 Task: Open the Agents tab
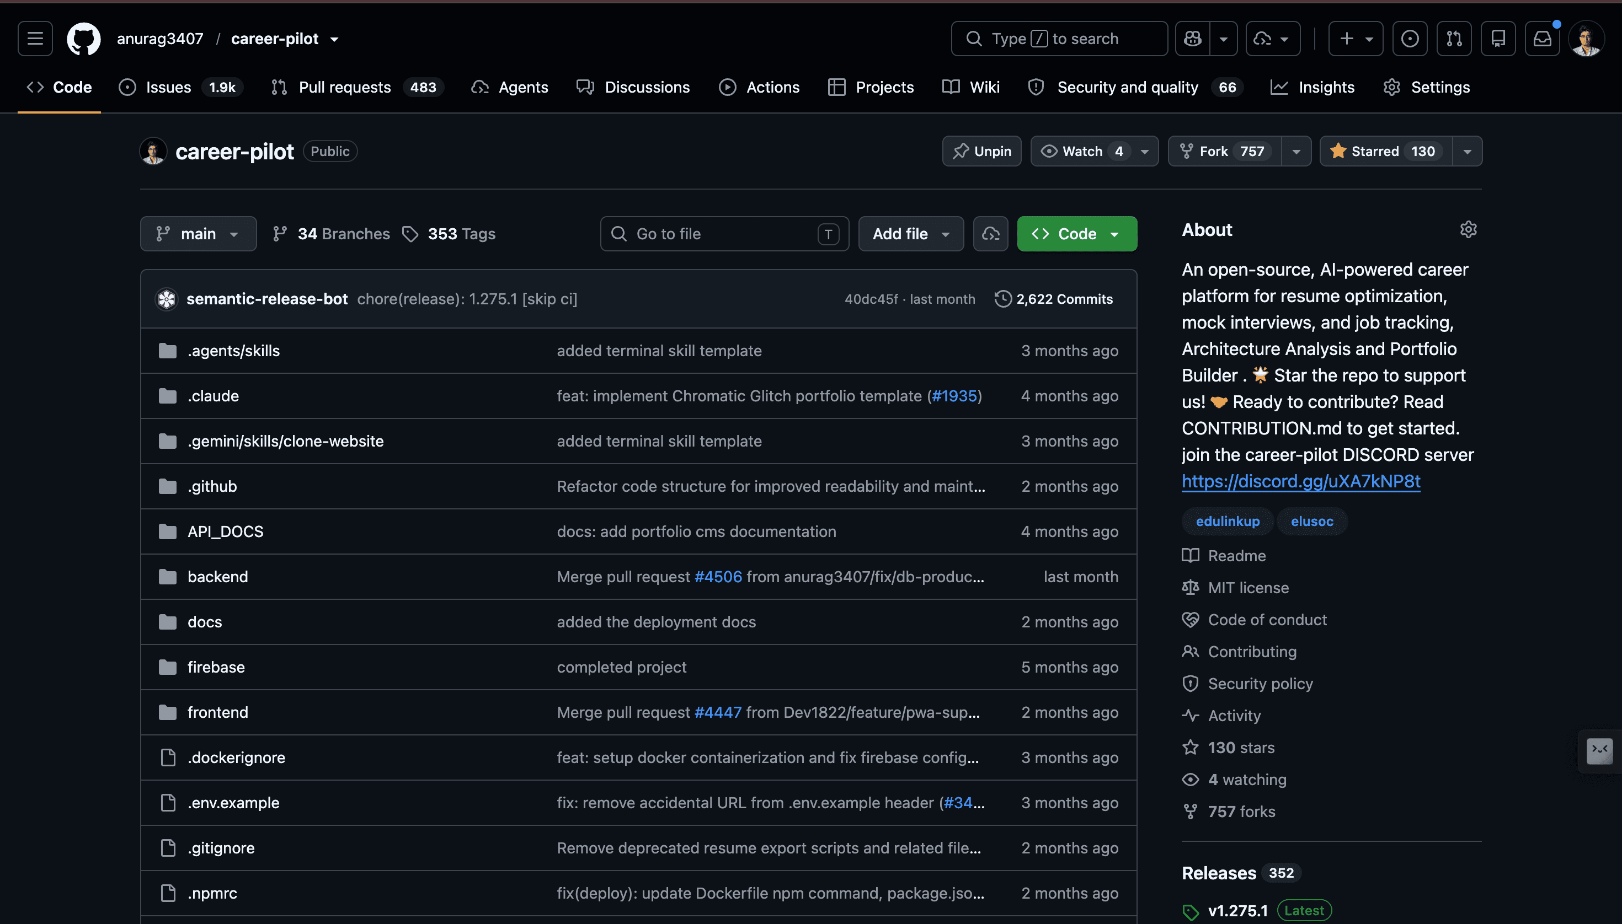coord(509,87)
